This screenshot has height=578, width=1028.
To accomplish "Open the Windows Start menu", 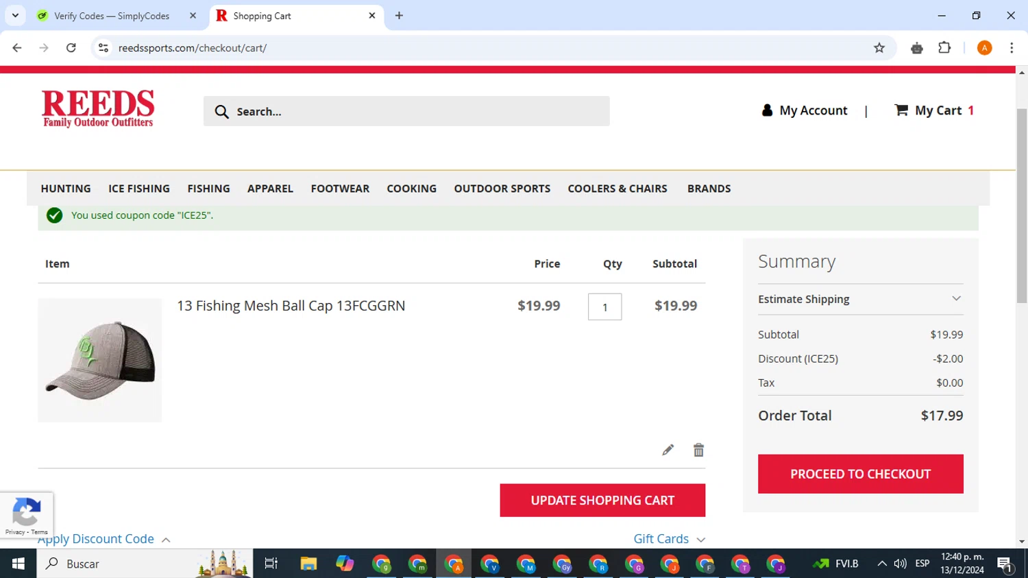I will point(19,564).
